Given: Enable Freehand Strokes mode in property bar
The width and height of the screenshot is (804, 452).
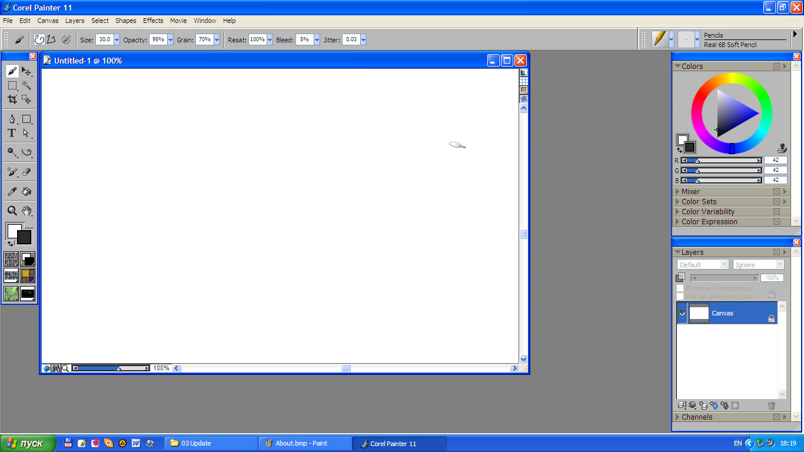Looking at the screenshot, I should click(x=39, y=39).
